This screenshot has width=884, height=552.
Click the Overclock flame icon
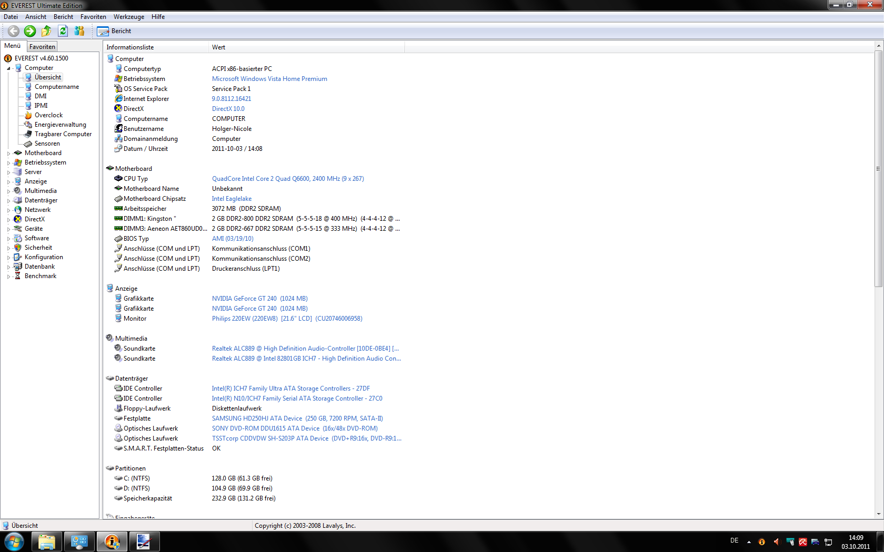pyautogui.click(x=28, y=115)
